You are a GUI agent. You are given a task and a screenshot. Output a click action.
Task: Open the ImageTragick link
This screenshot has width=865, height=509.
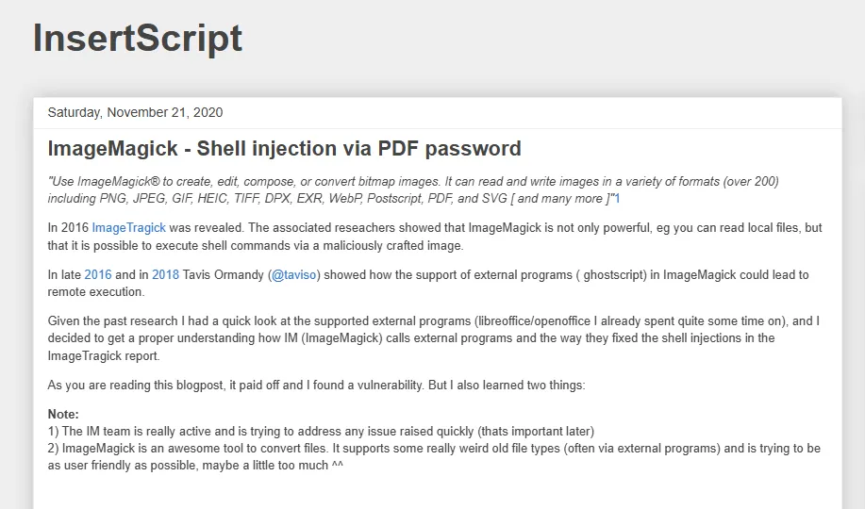[x=128, y=228]
